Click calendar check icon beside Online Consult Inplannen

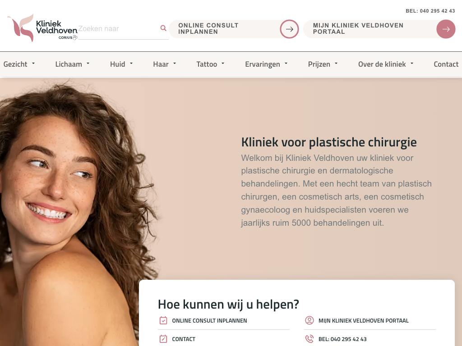[163, 320]
